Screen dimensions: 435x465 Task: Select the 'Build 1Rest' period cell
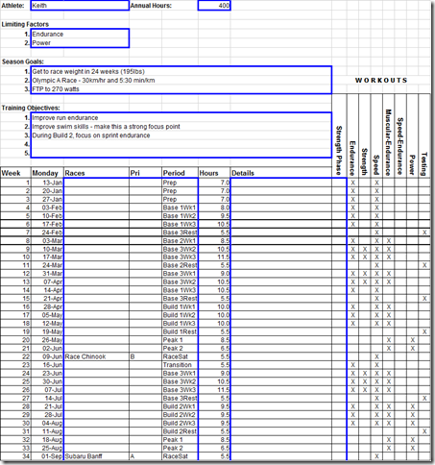(180, 331)
